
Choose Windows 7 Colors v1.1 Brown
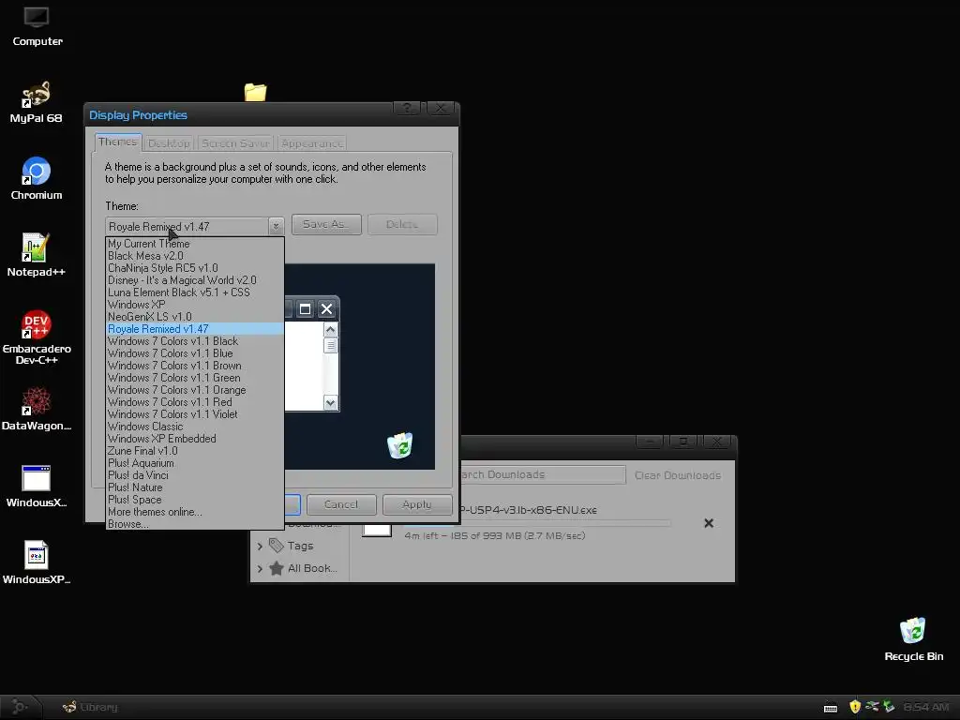(195, 366)
